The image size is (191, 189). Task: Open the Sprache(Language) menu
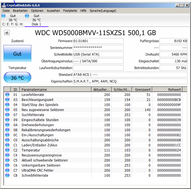103,11
